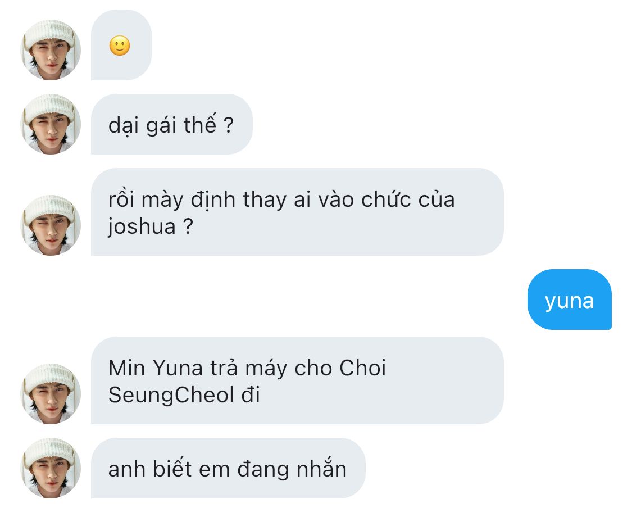Click the smiley face emoji

[x=120, y=46]
